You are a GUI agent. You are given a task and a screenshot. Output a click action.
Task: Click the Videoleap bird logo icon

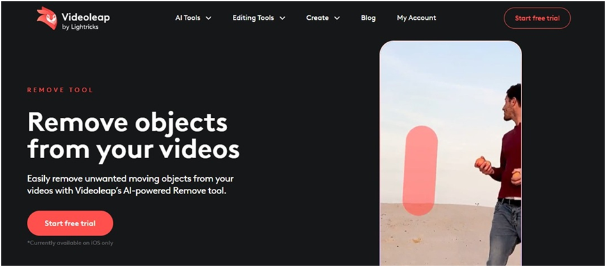point(47,18)
